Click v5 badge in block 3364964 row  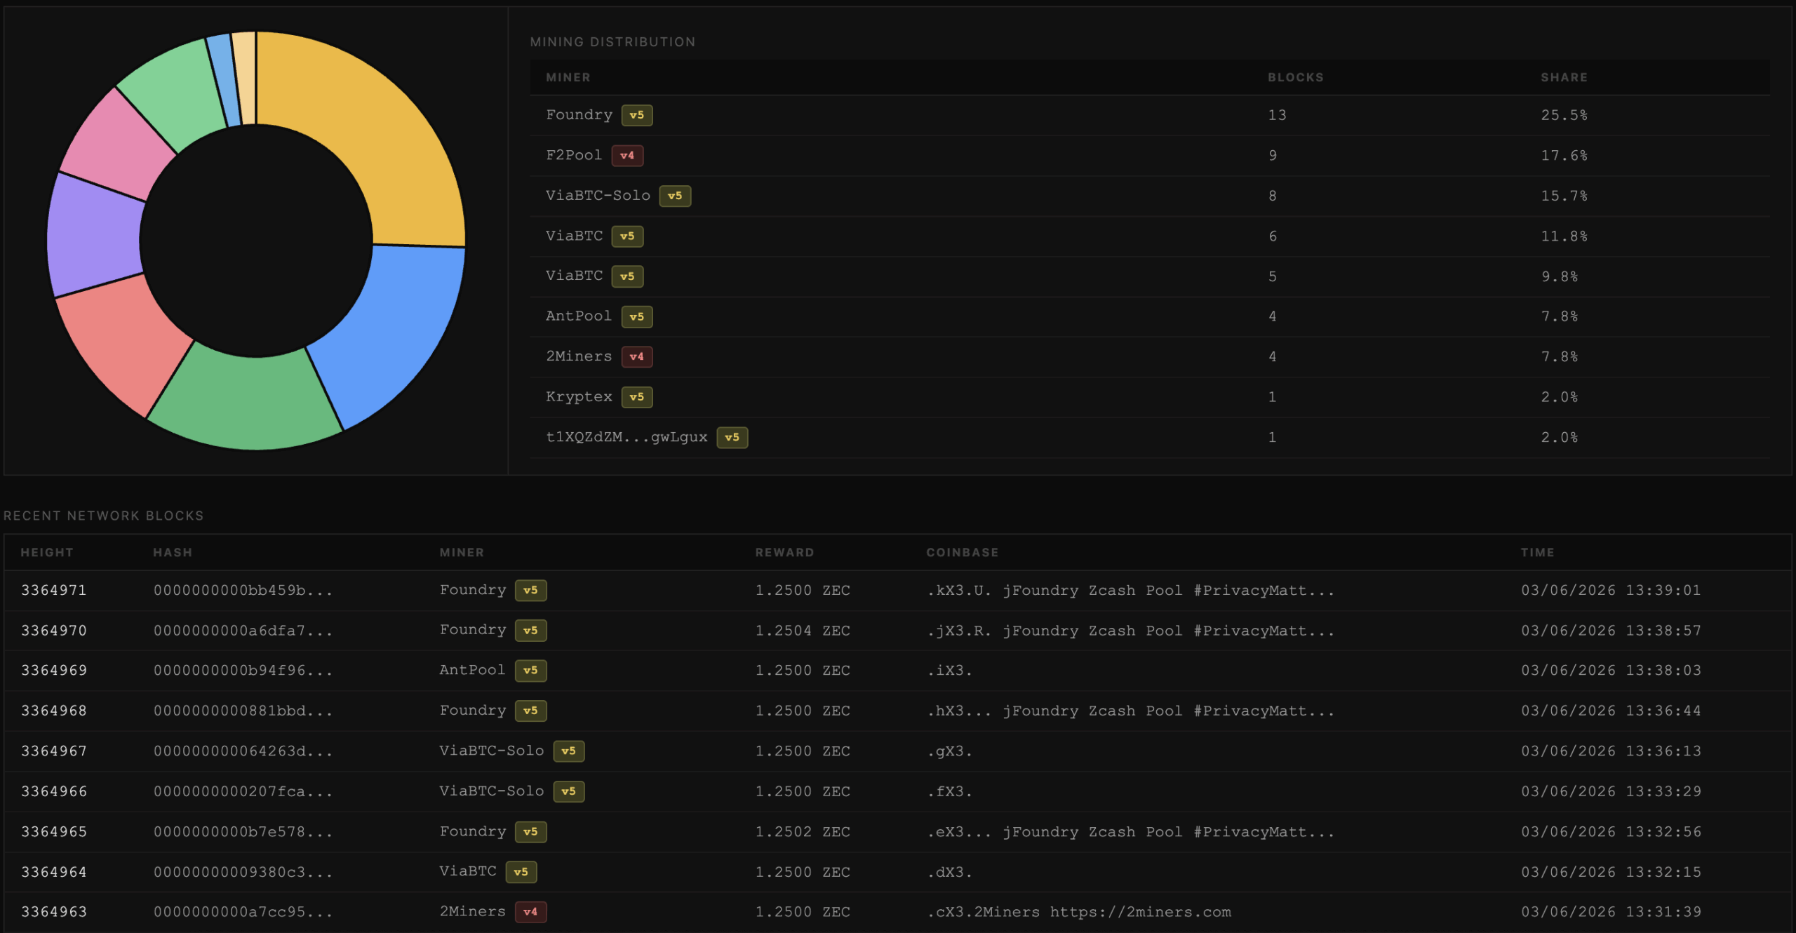click(x=521, y=872)
